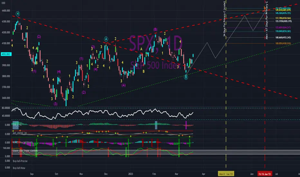Select the cyan circled A wave marker
300x177 pixels.
coord(106,39)
